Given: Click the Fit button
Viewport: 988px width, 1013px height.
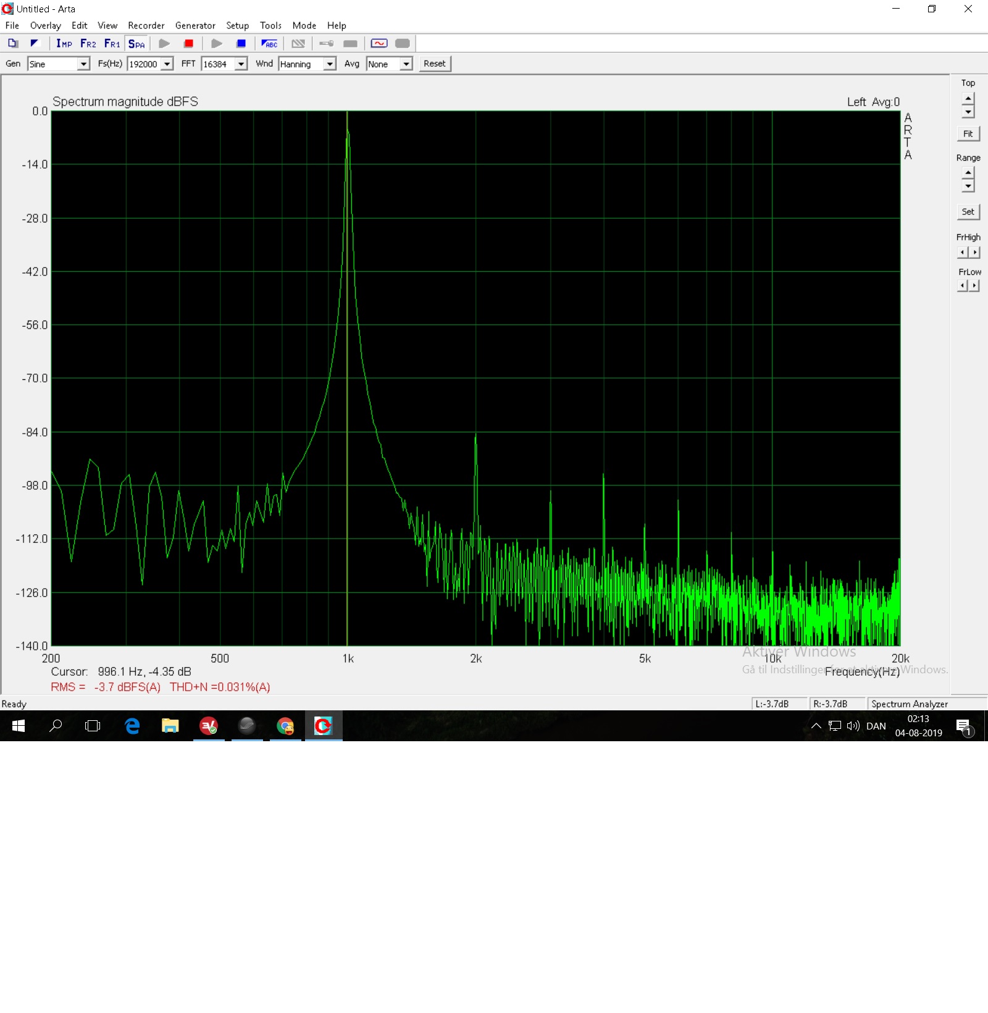Looking at the screenshot, I should (x=968, y=133).
